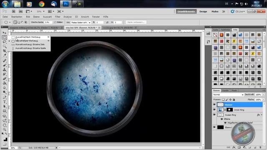Select the Move tool
The image size is (267, 150).
5,32
